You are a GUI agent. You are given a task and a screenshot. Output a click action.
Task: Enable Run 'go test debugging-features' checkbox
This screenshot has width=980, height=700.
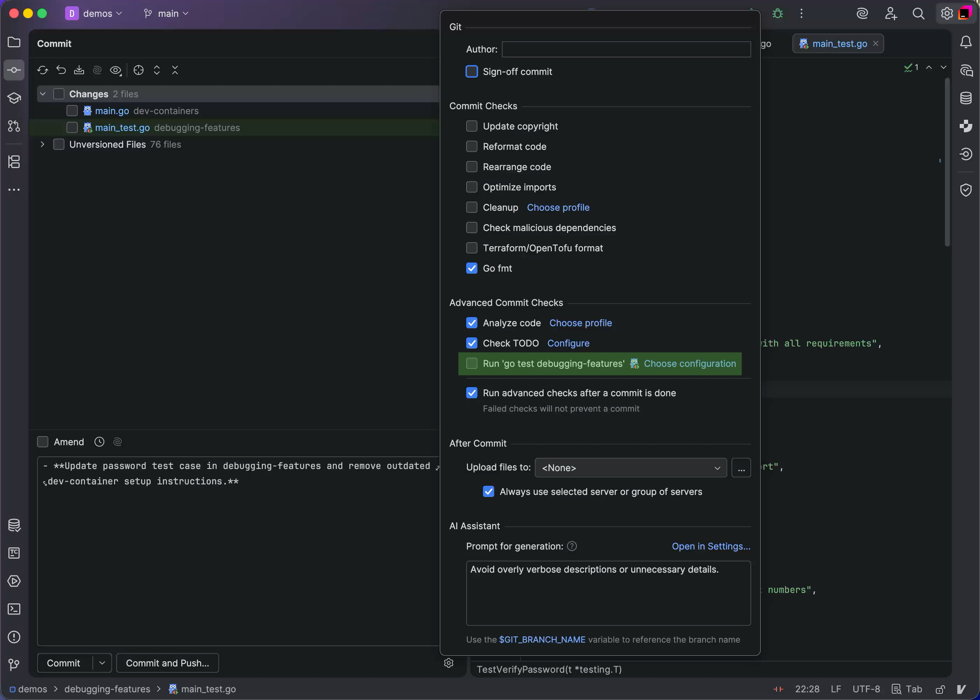pyautogui.click(x=472, y=363)
